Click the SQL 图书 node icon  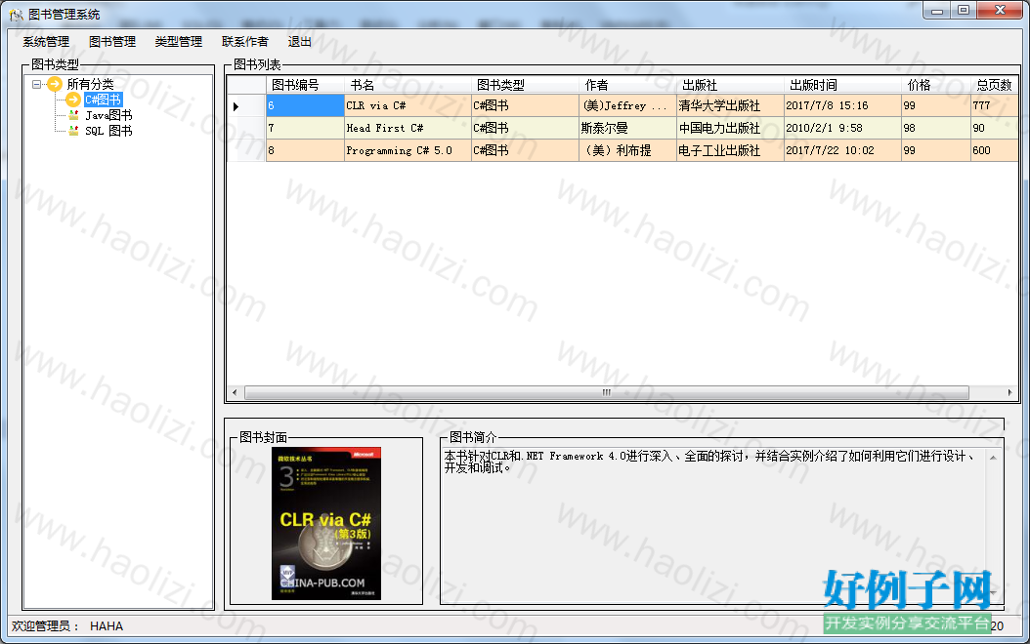(73, 131)
